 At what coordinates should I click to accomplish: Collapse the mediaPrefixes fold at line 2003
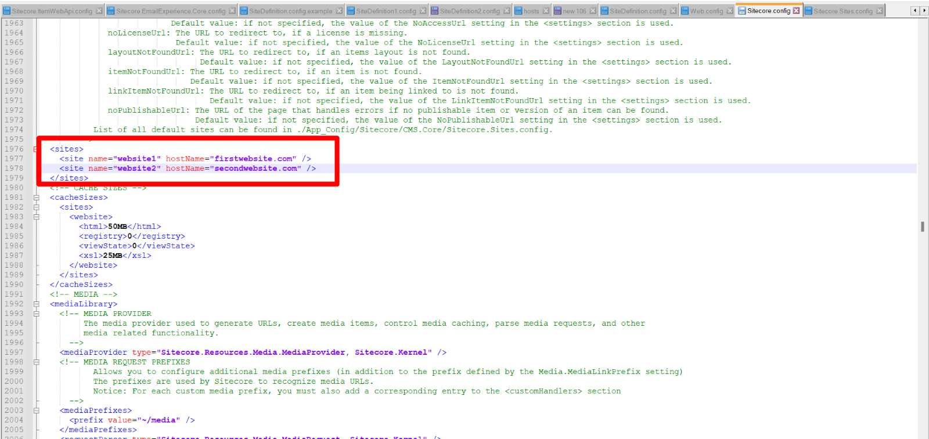(x=36, y=411)
